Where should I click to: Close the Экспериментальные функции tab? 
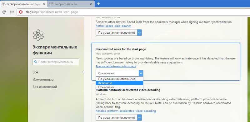coord(44,4)
